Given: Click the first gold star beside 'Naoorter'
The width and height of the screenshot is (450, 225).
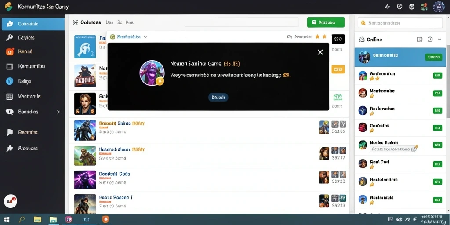Looking at the screenshot, I should click(317, 36).
